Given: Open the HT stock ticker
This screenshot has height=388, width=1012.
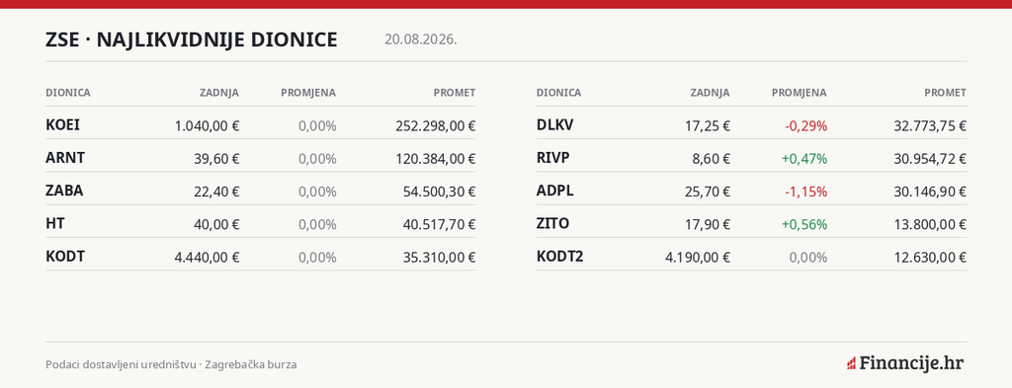Looking at the screenshot, I should pyautogui.click(x=55, y=223).
